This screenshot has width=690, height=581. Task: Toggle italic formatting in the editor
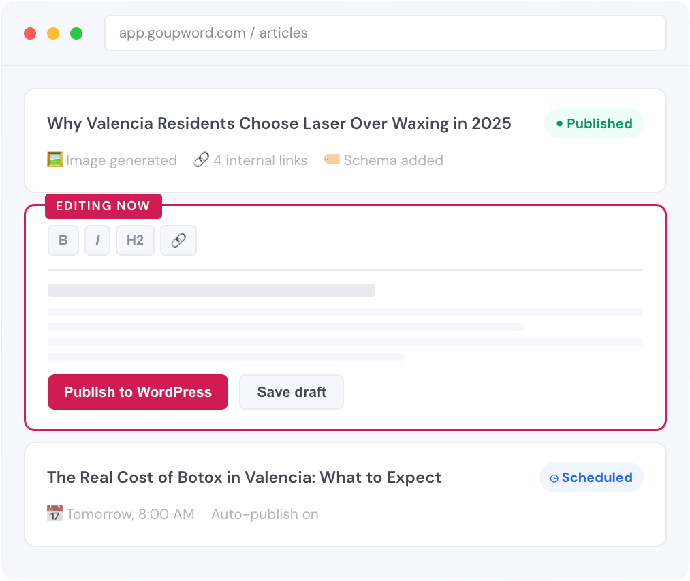pos(97,240)
